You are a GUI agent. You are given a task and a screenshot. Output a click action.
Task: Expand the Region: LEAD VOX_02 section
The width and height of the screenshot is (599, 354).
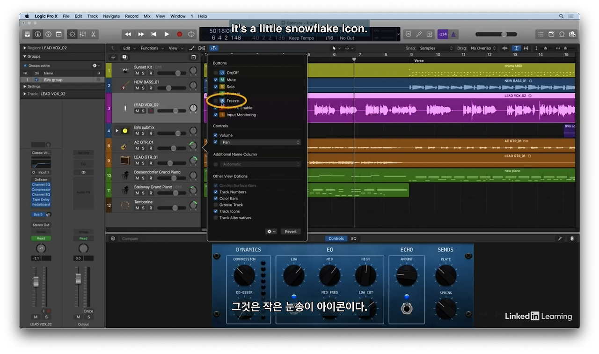[24, 48]
